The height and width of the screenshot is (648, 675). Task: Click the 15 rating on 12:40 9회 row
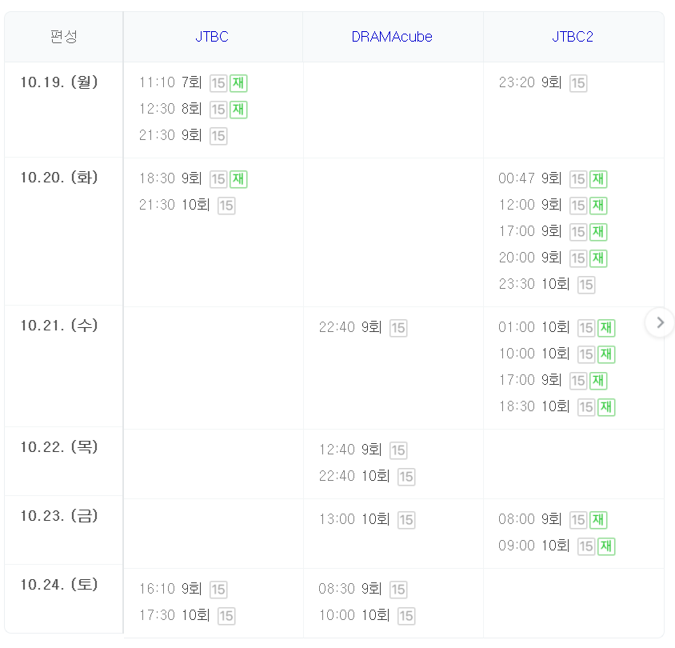pos(398,450)
